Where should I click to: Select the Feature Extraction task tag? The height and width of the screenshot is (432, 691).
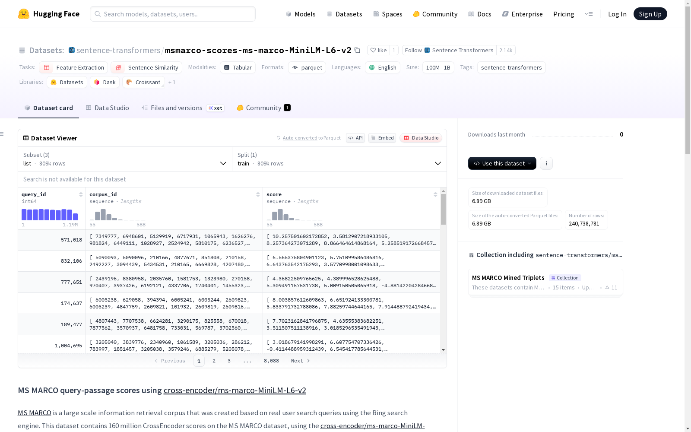pyautogui.click(x=73, y=67)
